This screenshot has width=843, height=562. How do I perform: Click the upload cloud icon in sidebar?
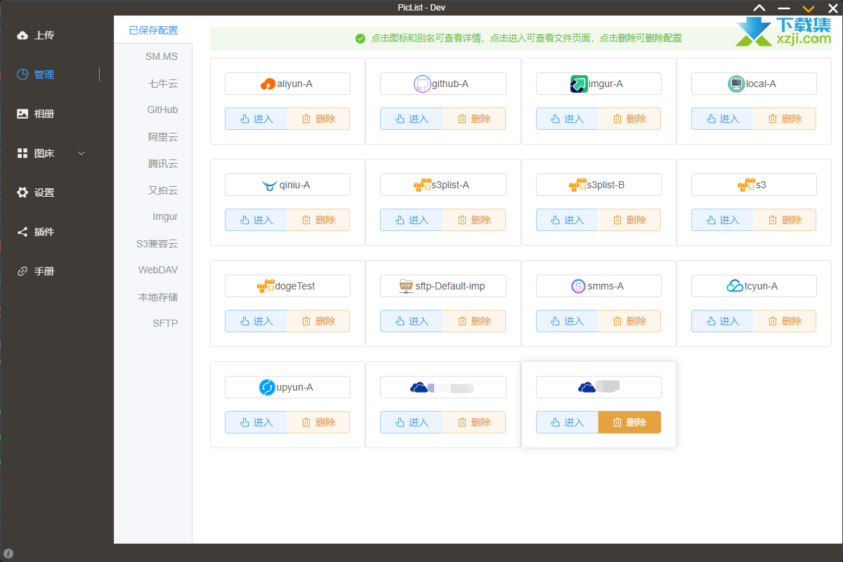pyautogui.click(x=22, y=35)
